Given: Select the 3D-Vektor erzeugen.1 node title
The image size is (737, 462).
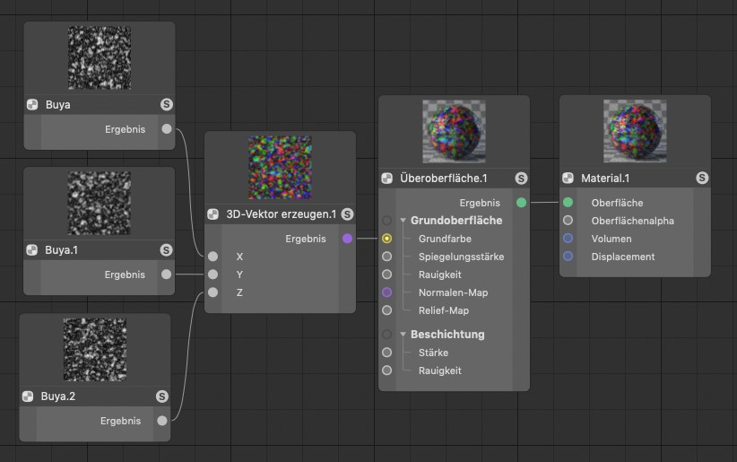Looking at the screenshot, I should (x=280, y=214).
